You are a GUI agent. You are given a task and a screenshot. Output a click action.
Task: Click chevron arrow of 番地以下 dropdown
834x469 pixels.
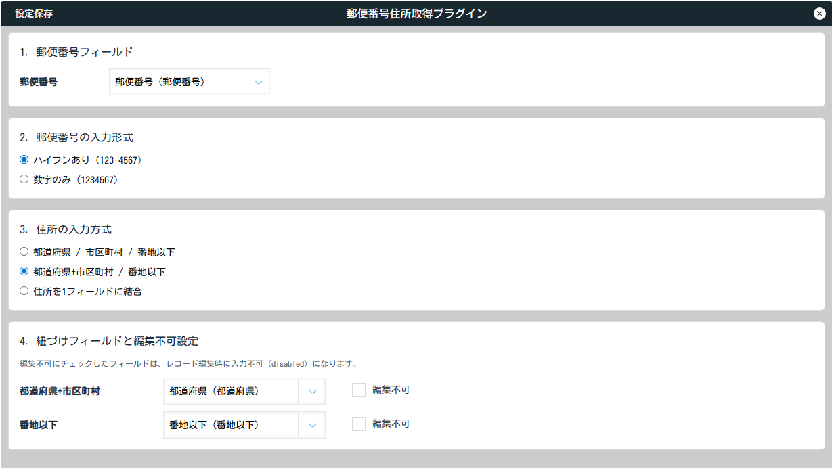click(x=312, y=425)
